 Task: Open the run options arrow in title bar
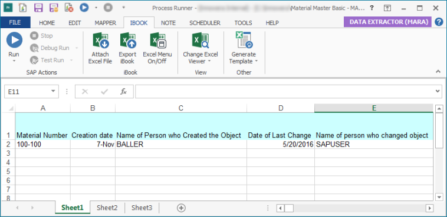[96, 8]
